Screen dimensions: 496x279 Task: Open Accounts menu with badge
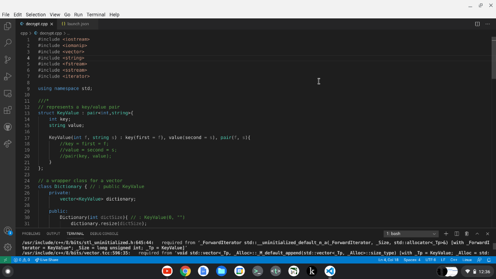click(x=8, y=231)
